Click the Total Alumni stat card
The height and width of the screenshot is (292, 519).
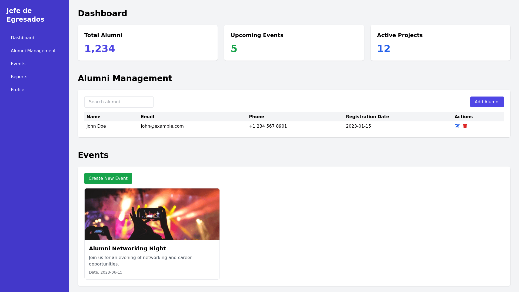[x=148, y=43]
